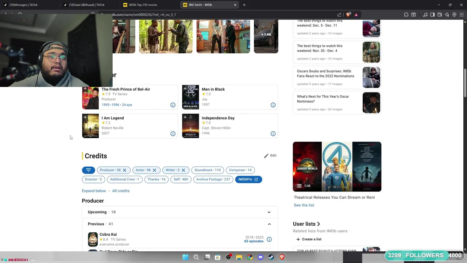This screenshot has width=467, height=263.
Task: Open Windows taskbar search
Action: pos(196,257)
